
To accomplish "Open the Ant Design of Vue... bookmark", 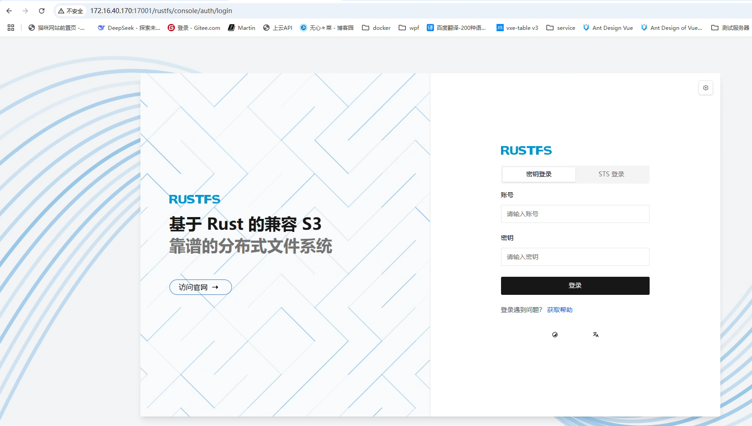I will tap(672, 28).
